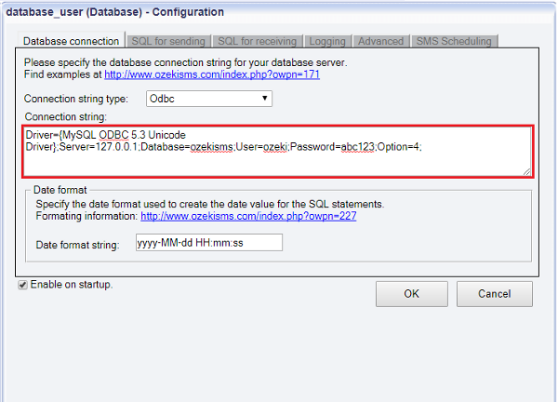The image size is (558, 402).
Task: Open the Connection string type dropdown showing Odbc
Action: pos(208,98)
